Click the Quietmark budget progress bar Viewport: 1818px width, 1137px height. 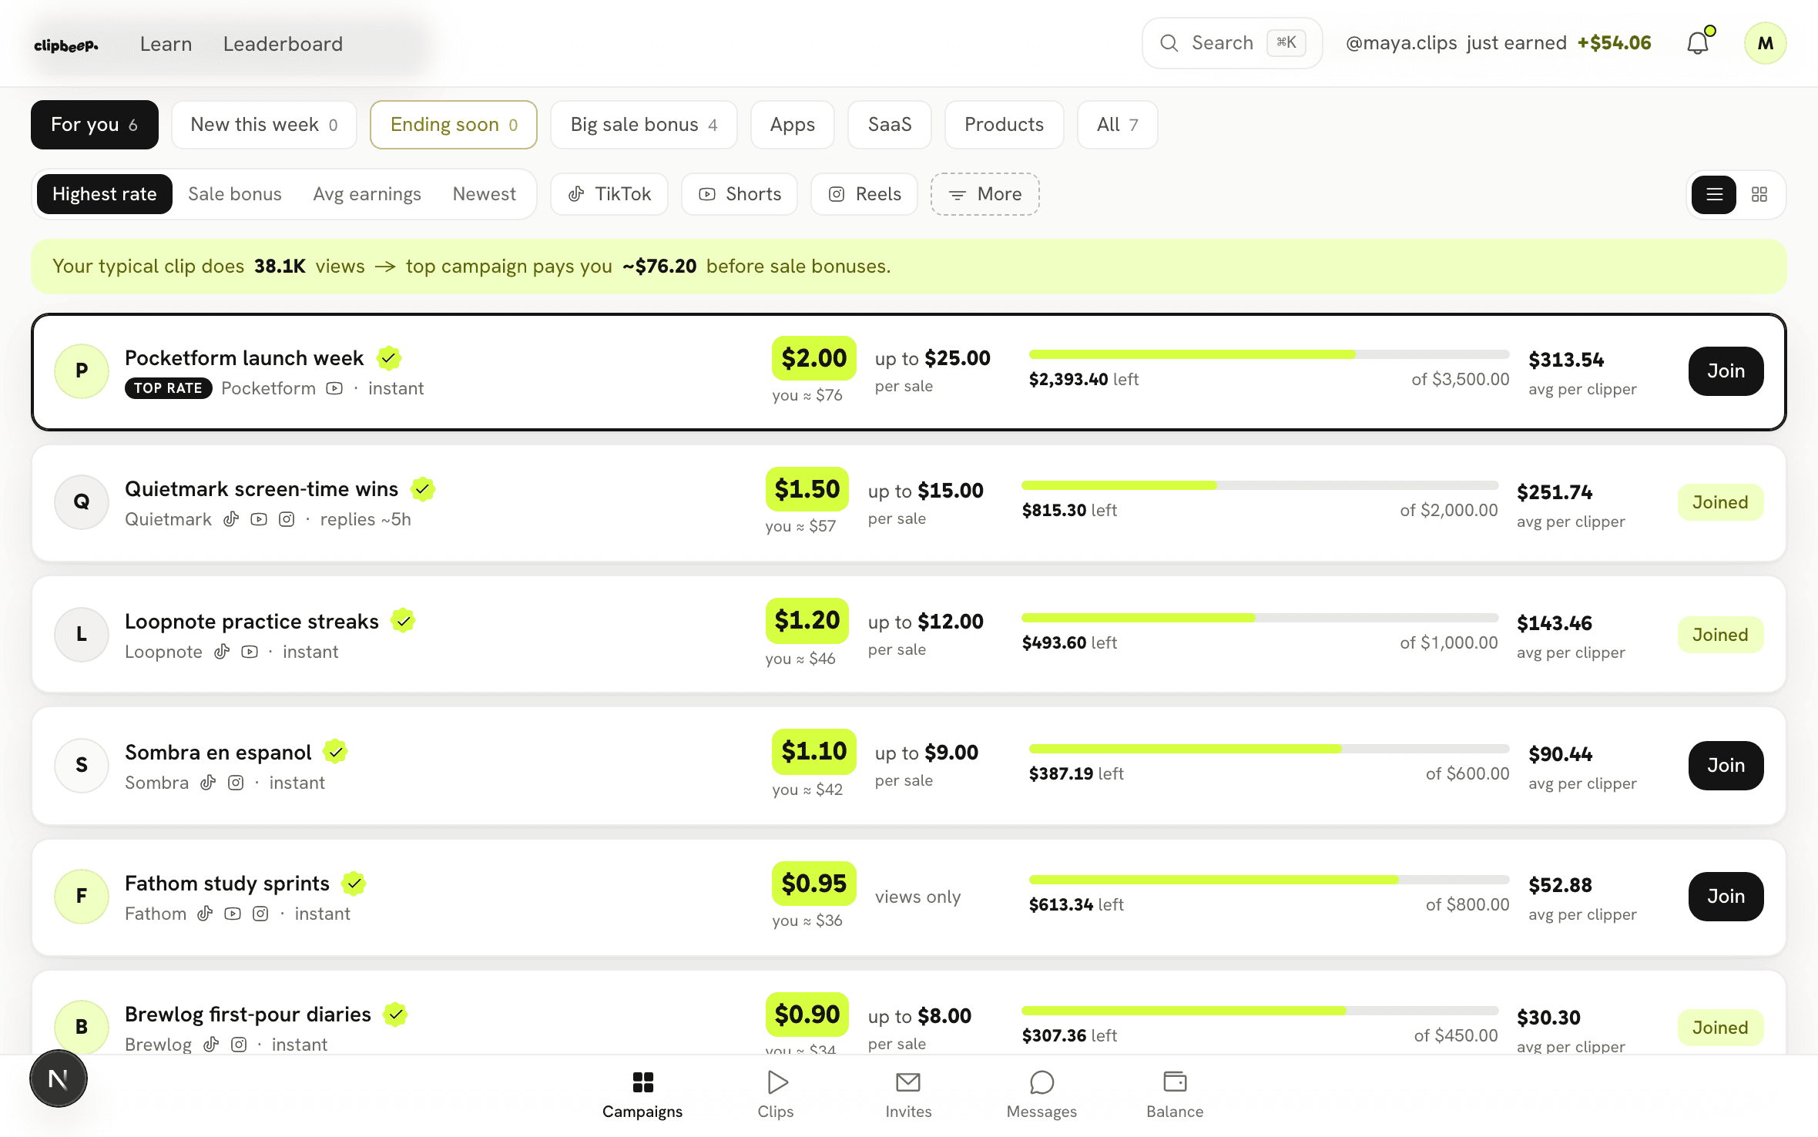pos(1260,485)
